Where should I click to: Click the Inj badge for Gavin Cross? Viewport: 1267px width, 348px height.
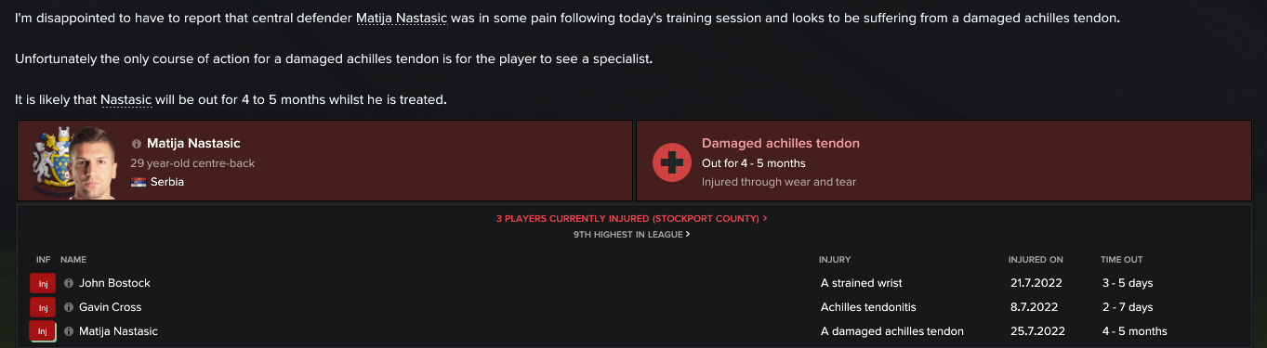[43, 307]
